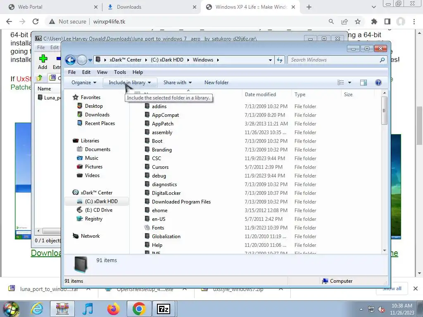Expand breadcrumb arrow after xDark Center

coord(146,60)
